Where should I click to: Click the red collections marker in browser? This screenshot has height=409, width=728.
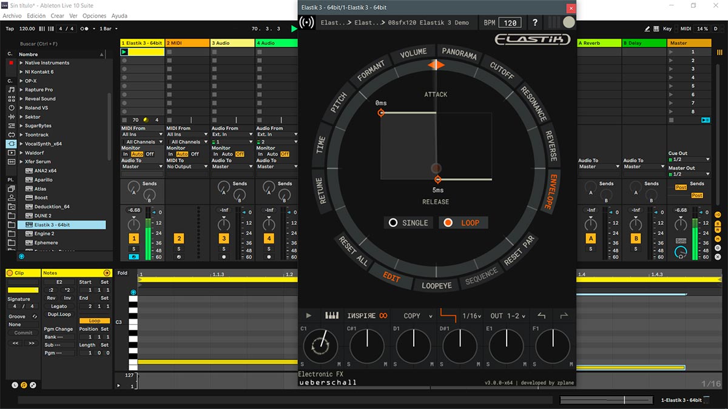pyautogui.click(x=11, y=62)
